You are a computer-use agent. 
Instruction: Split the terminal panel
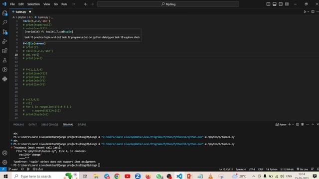coord(298,124)
